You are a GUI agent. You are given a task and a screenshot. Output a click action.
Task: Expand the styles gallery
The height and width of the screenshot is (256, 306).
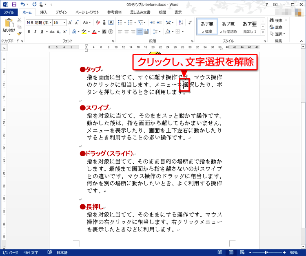click(263, 33)
